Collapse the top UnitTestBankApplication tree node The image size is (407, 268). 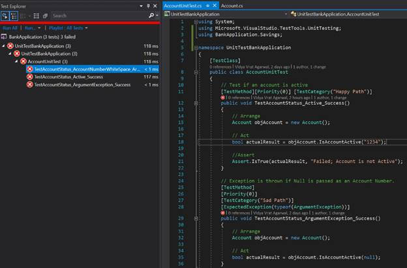click(3, 46)
